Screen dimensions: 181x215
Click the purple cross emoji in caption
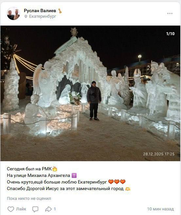[x=74, y=175]
